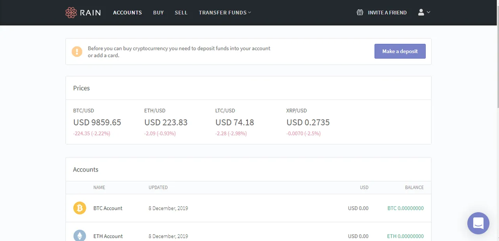Click the ETH 0.00000000 balance
This screenshot has width=499, height=241.
tap(405, 236)
